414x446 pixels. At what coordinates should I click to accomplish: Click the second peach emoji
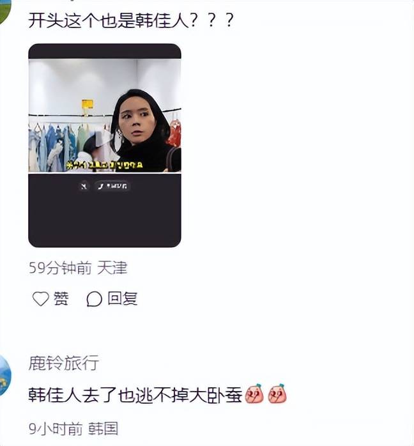click(277, 394)
